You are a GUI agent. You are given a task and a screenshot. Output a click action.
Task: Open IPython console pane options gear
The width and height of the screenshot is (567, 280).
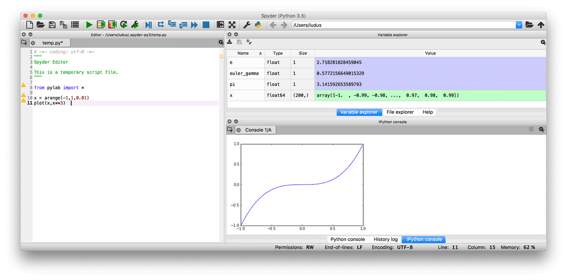tap(541, 129)
